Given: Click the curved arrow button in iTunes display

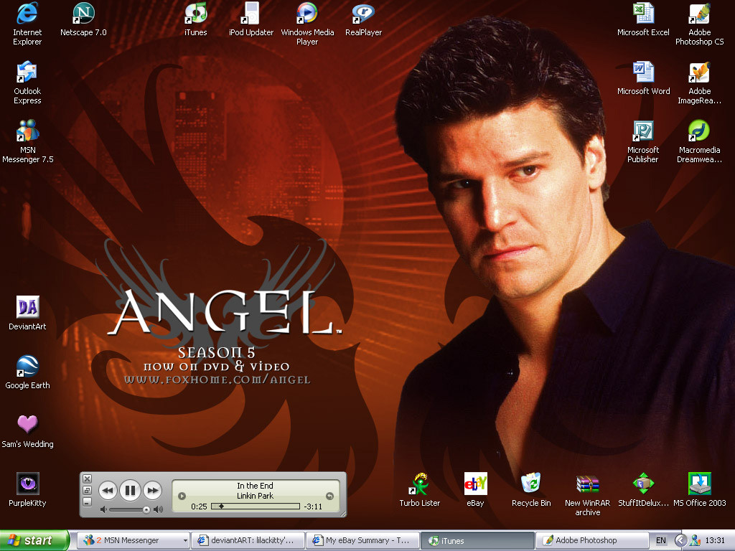Looking at the screenshot, I should pyautogui.click(x=329, y=496).
